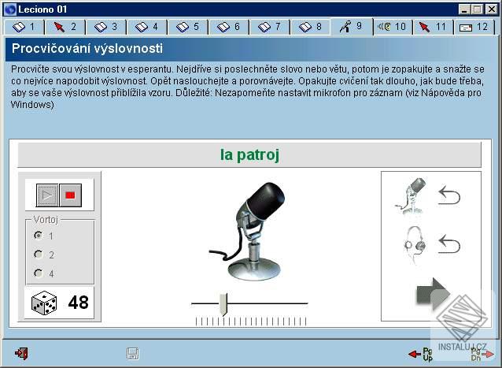Select pronunciation practice tab 9
Screen dimensions: 502x368
click(352, 26)
